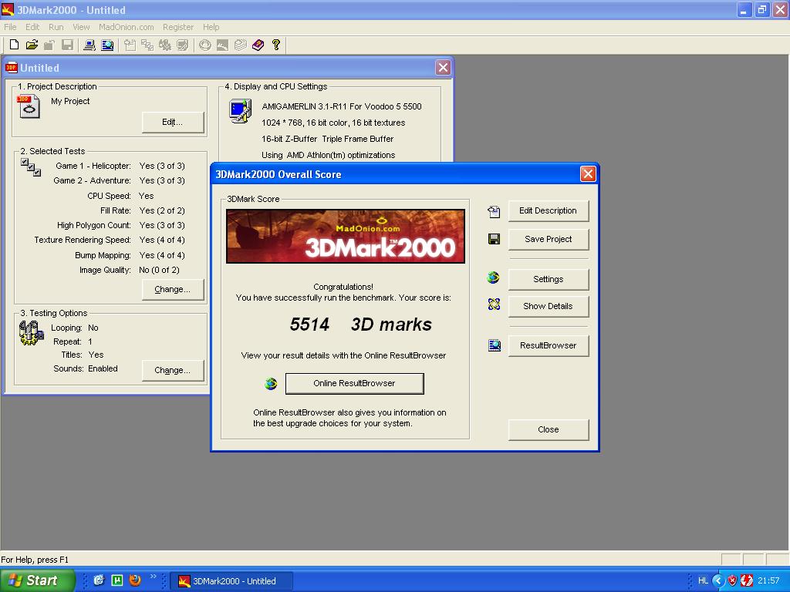This screenshot has width=790, height=592.
Task: Click the '5514' score value
Action: [x=309, y=325]
